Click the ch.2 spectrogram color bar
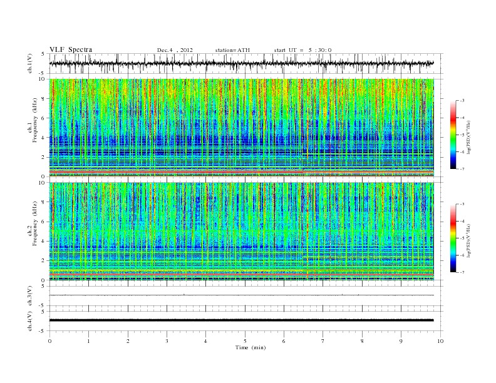Viewport: 496px width, 383px height. 453,238
